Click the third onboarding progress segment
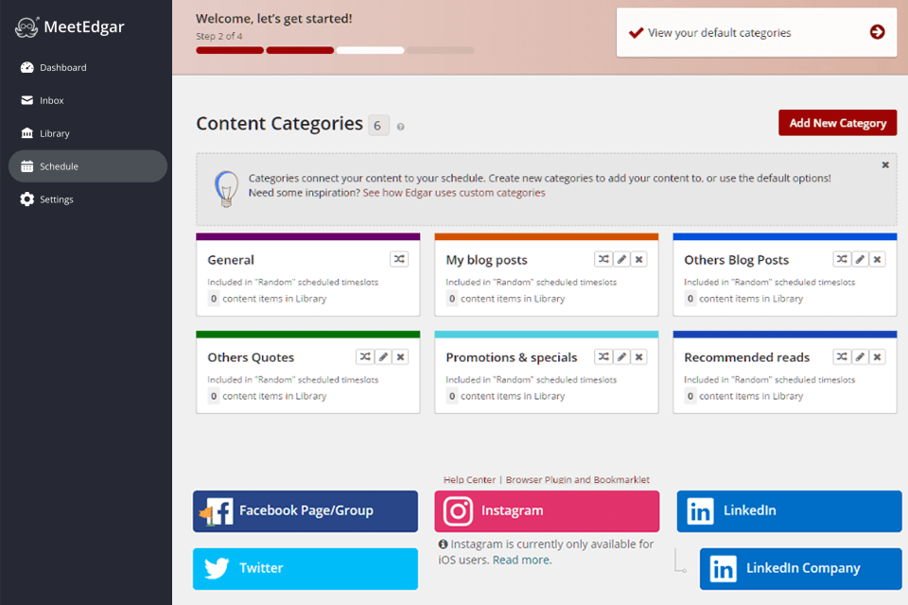The width and height of the screenshot is (908, 605). pyautogui.click(x=370, y=50)
